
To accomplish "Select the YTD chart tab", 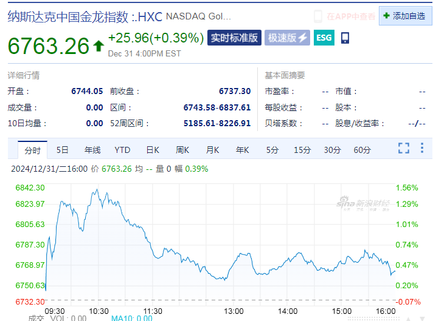I will click(122, 150).
